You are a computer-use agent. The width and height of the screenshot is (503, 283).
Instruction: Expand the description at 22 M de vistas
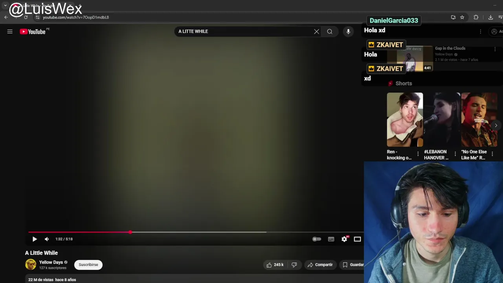[52, 279]
